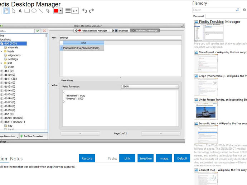The width and height of the screenshot is (247, 185).
Task: Click the Restore button
Action: coord(87,158)
